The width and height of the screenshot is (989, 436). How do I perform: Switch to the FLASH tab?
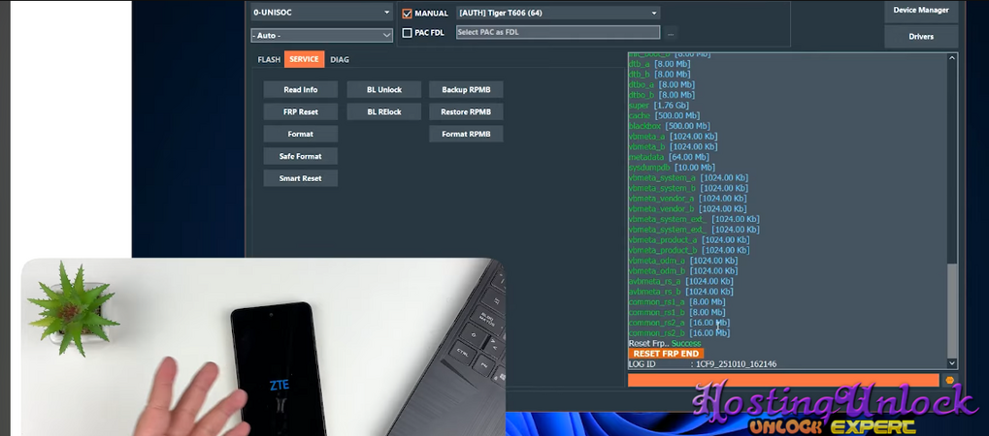coord(269,59)
